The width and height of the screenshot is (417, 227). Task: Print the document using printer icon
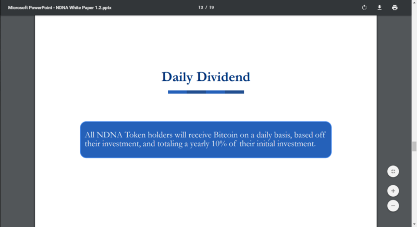pyautogui.click(x=395, y=7)
